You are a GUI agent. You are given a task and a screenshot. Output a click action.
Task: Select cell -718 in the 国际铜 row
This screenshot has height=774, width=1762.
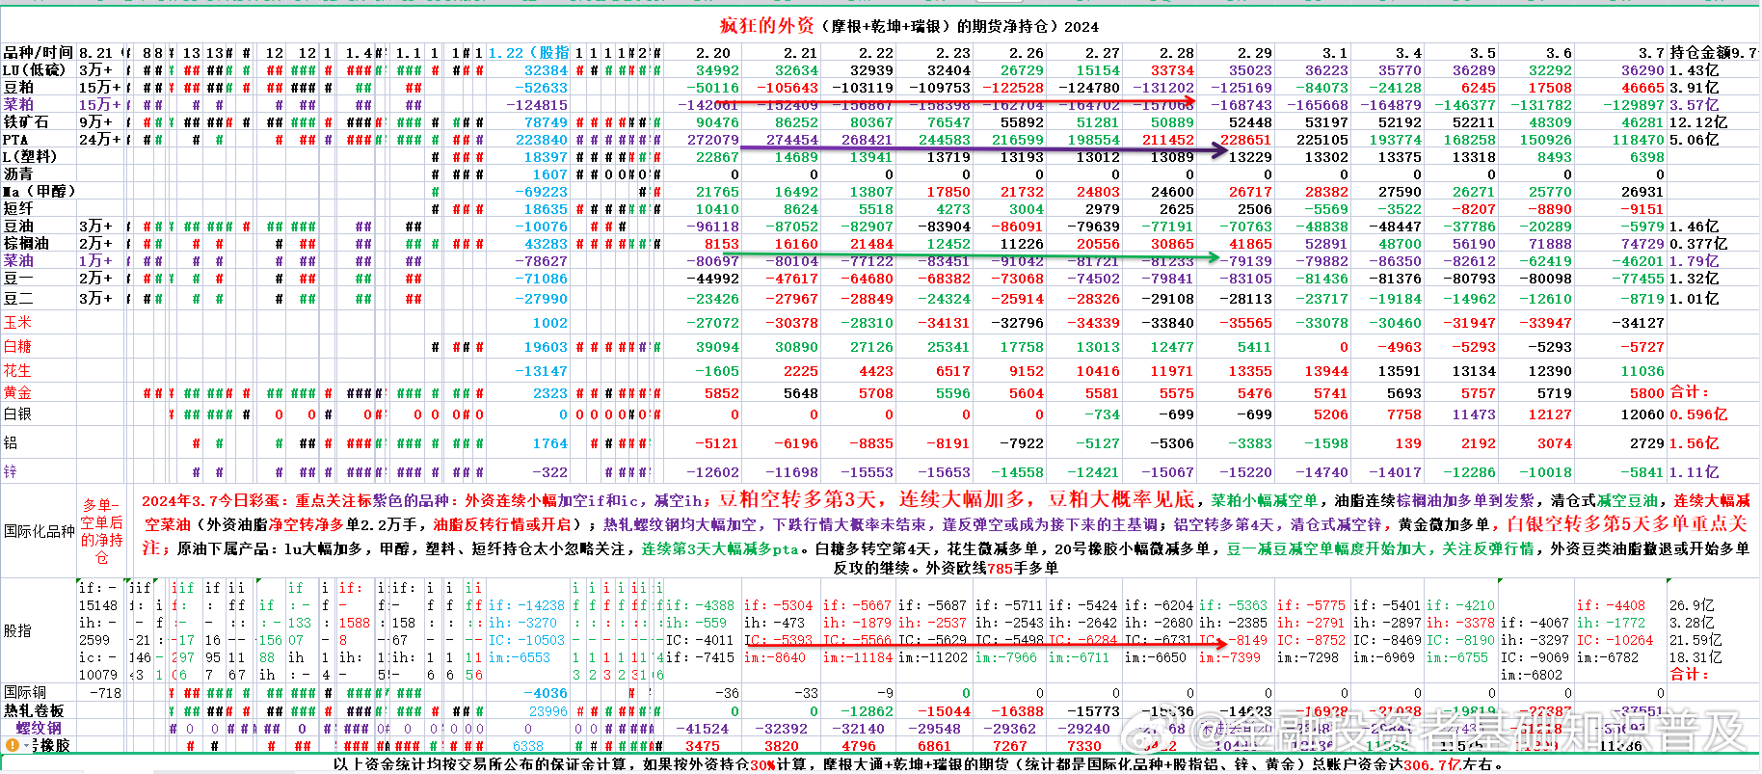105,693
